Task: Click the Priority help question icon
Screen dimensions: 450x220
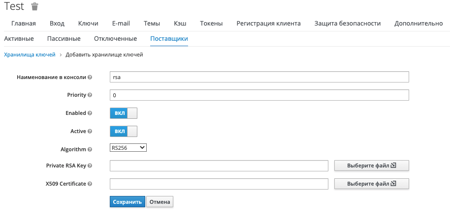Action: pyautogui.click(x=90, y=95)
